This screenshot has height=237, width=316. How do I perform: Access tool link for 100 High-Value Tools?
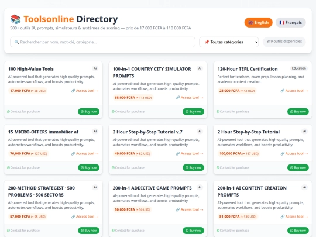[x=85, y=91]
